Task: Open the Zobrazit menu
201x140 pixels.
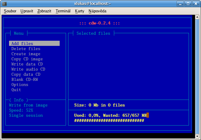Action: coord(44,11)
